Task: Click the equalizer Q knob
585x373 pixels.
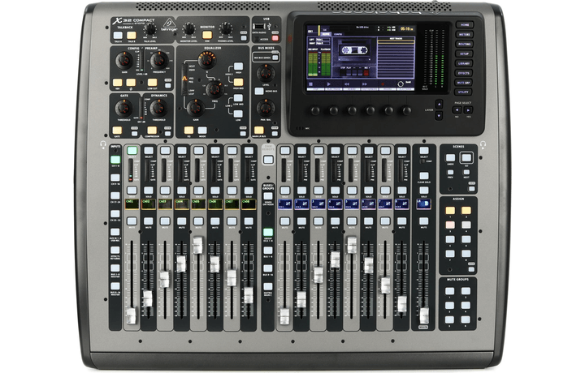Action: pos(207,60)
